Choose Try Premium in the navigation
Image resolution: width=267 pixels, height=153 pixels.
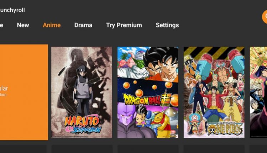pyautogui.click(x=124, y=25)
